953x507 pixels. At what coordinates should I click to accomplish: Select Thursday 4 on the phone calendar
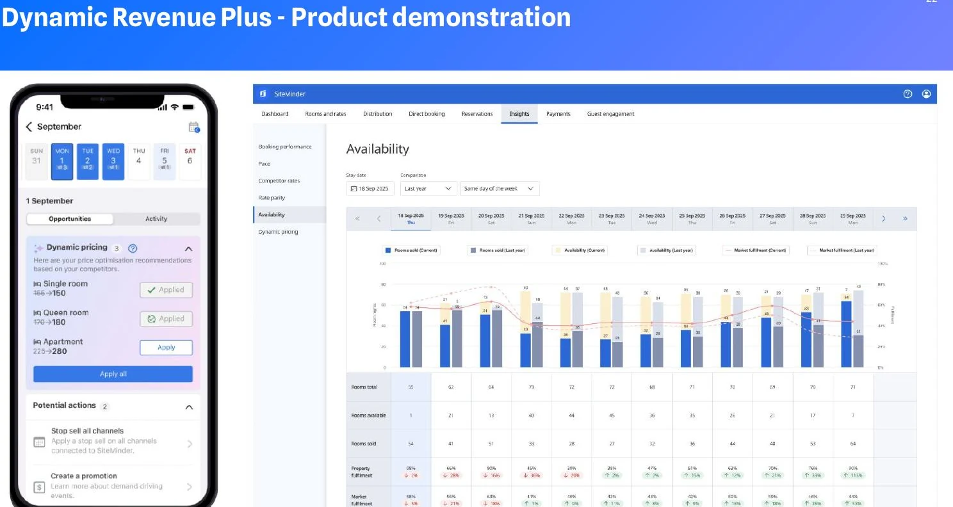[x=139, y=161]
